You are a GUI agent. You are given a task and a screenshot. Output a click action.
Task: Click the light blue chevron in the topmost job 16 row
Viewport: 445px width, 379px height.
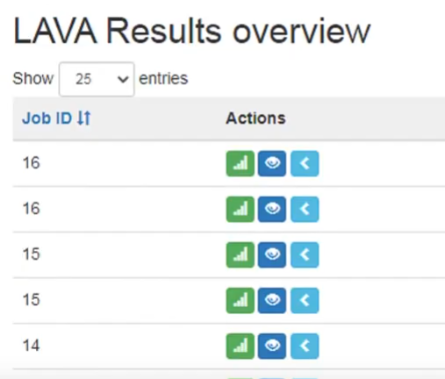point(305,163)
